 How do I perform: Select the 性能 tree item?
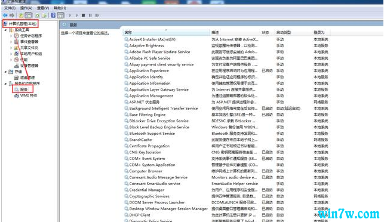24,60
